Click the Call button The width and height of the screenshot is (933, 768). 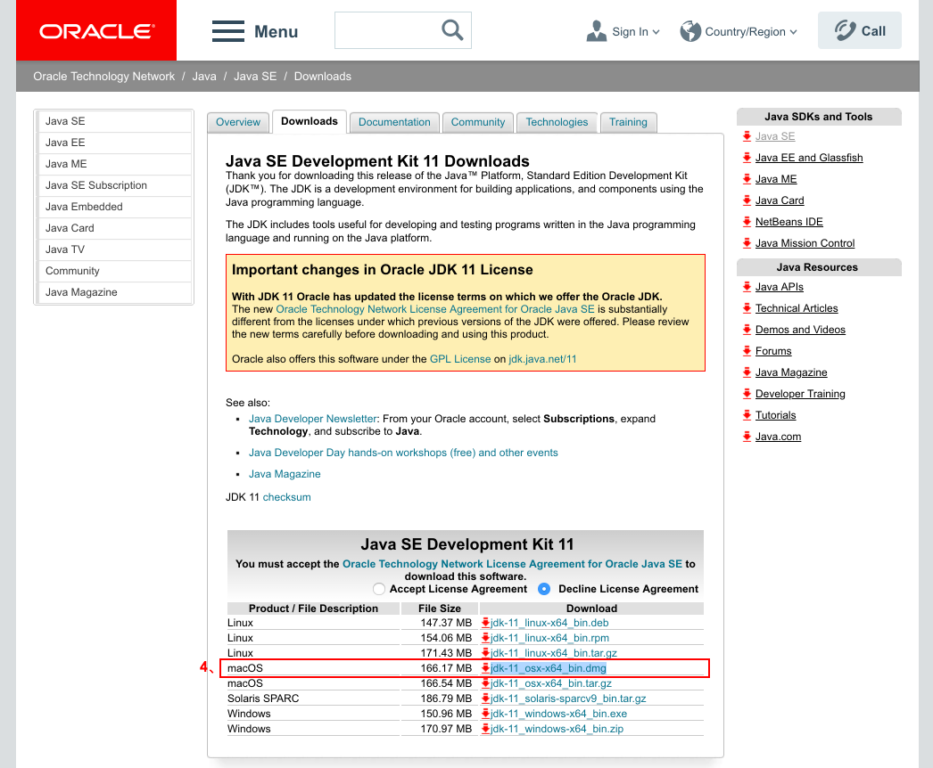[x=859, y=30]
